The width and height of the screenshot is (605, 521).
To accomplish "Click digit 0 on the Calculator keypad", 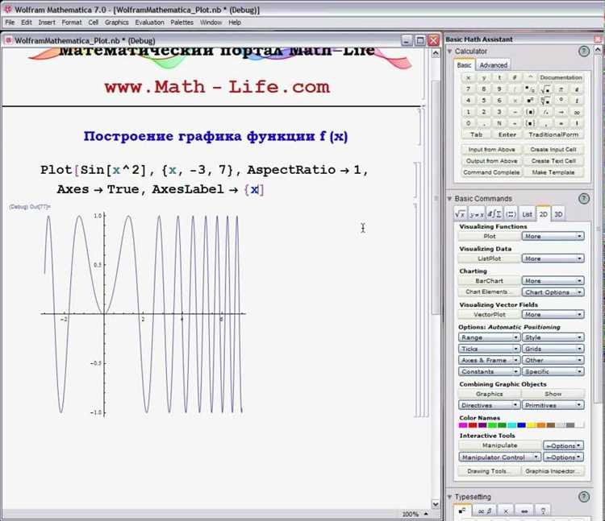I will coord(469,124).
